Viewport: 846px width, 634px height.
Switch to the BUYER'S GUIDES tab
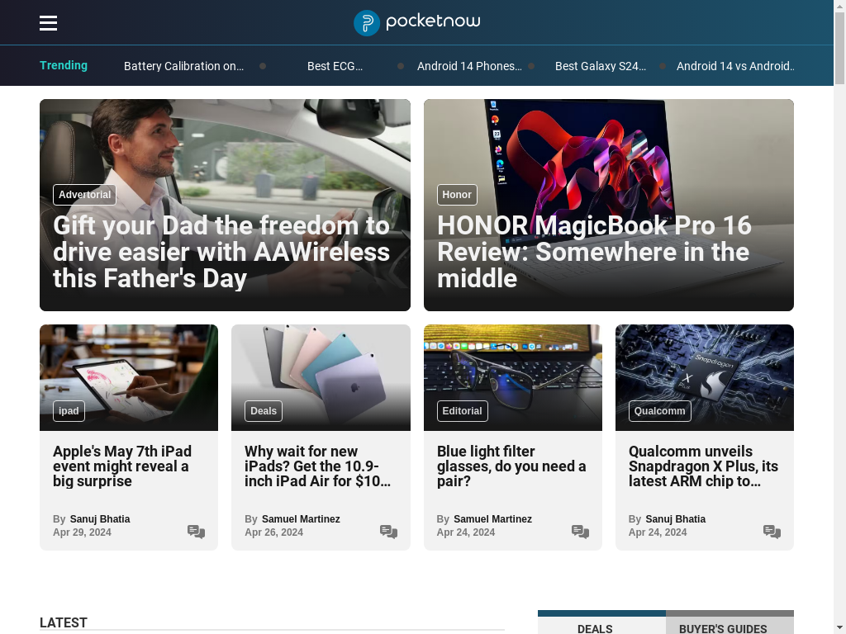click(x=730, y=622)
